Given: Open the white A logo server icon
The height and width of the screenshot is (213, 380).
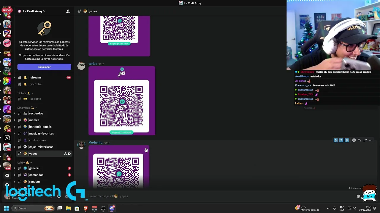Looking at the screenshot, I should coord(7,138).
